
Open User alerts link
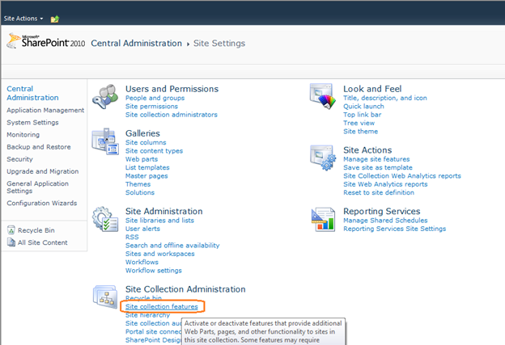pyautogui.click(x=142, y=229)
